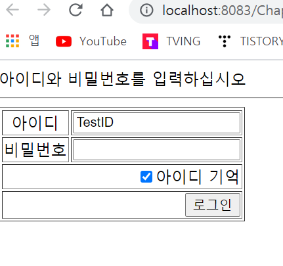Go to the browser home page icon
Viewport: 283px width, 266px height.
[x=107, y=10]
